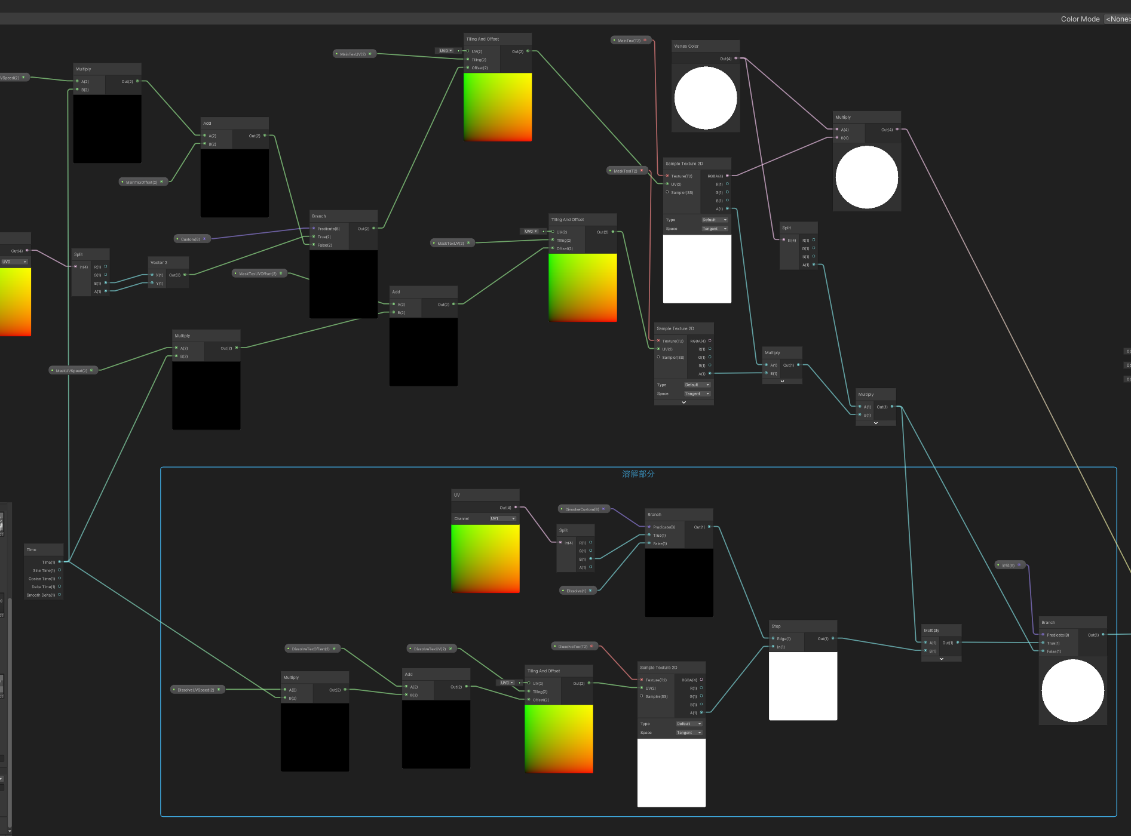Viewport: 1131px width, 836px height.
Task: Click the Vertex Color node's Out(4) port
Action: (x=735, y=59)
